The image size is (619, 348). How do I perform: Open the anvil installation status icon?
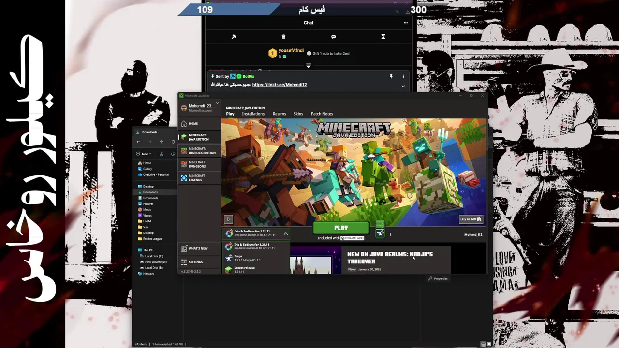tap(380, 234)
